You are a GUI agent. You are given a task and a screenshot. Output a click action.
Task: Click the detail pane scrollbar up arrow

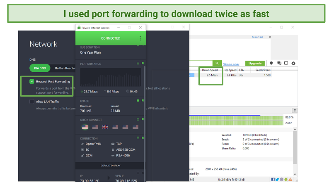(x=295, y=129)
